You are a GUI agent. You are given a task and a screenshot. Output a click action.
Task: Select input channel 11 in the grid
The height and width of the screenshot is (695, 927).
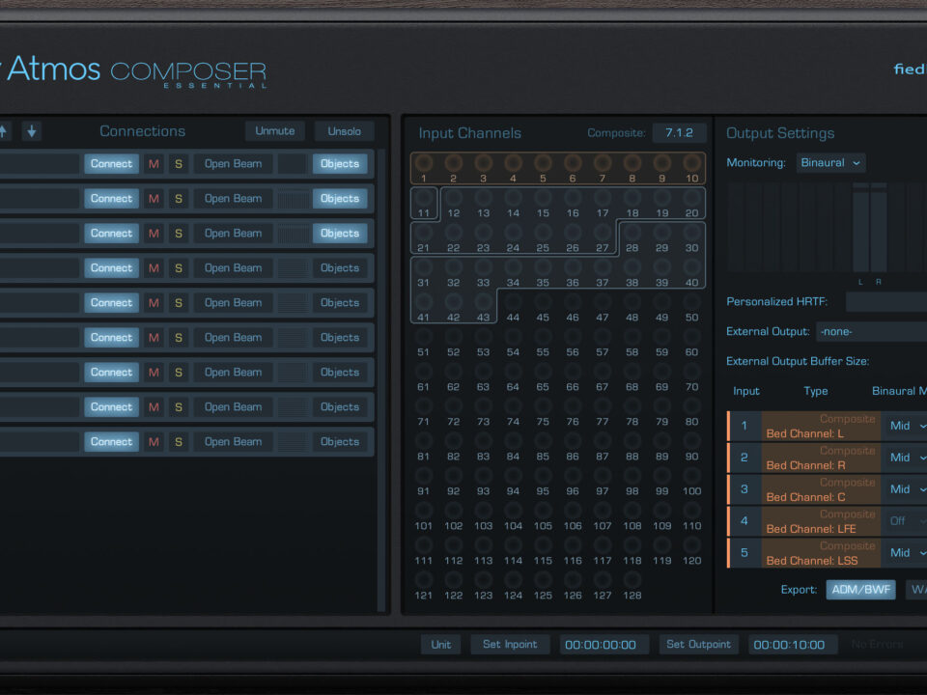423,200
